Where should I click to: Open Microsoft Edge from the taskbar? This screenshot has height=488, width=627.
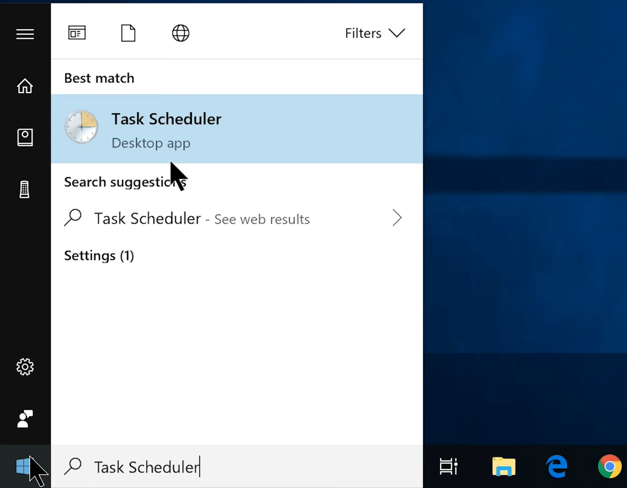click(556, 466)
